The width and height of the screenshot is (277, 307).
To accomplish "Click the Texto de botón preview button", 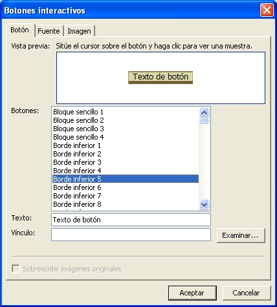I will (x=161, y=78).
